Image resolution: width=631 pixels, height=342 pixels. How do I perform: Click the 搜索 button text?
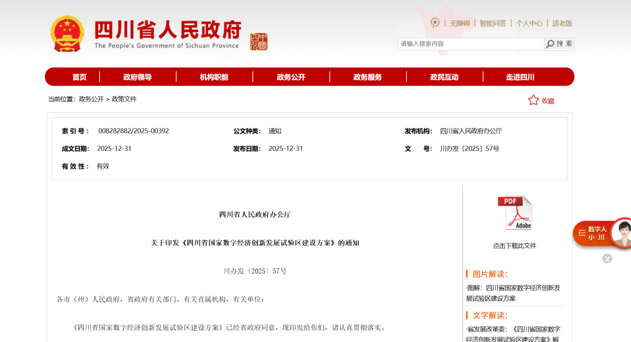click(564, 43)
